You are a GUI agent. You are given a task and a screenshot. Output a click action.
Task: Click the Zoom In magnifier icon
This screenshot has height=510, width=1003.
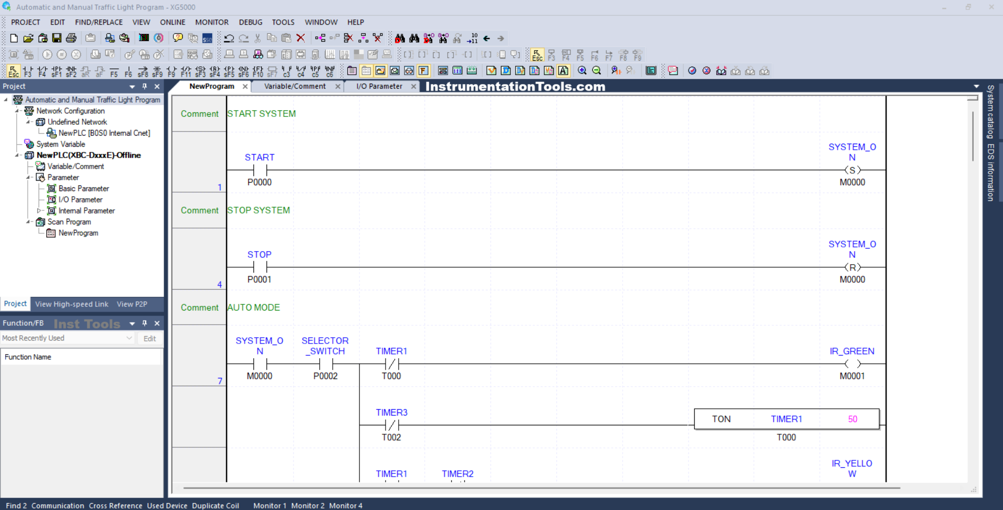(x=582, y=71)
